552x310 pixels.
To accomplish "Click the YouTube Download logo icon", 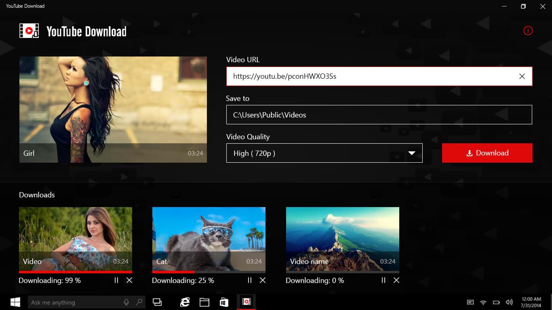I will coord(29,31).
